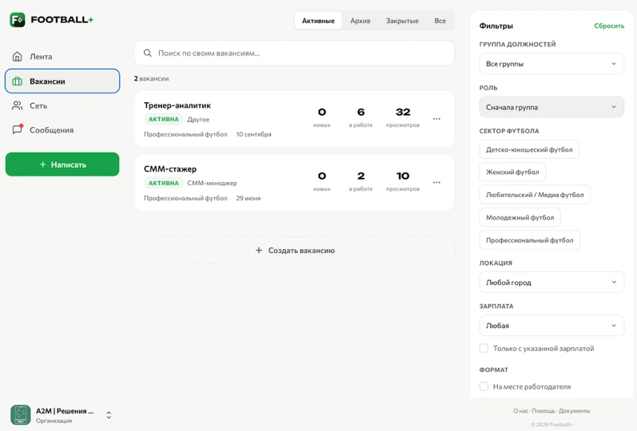
Task: Click the 0 новых count for СММ-стажер
Action: point(322,181)
